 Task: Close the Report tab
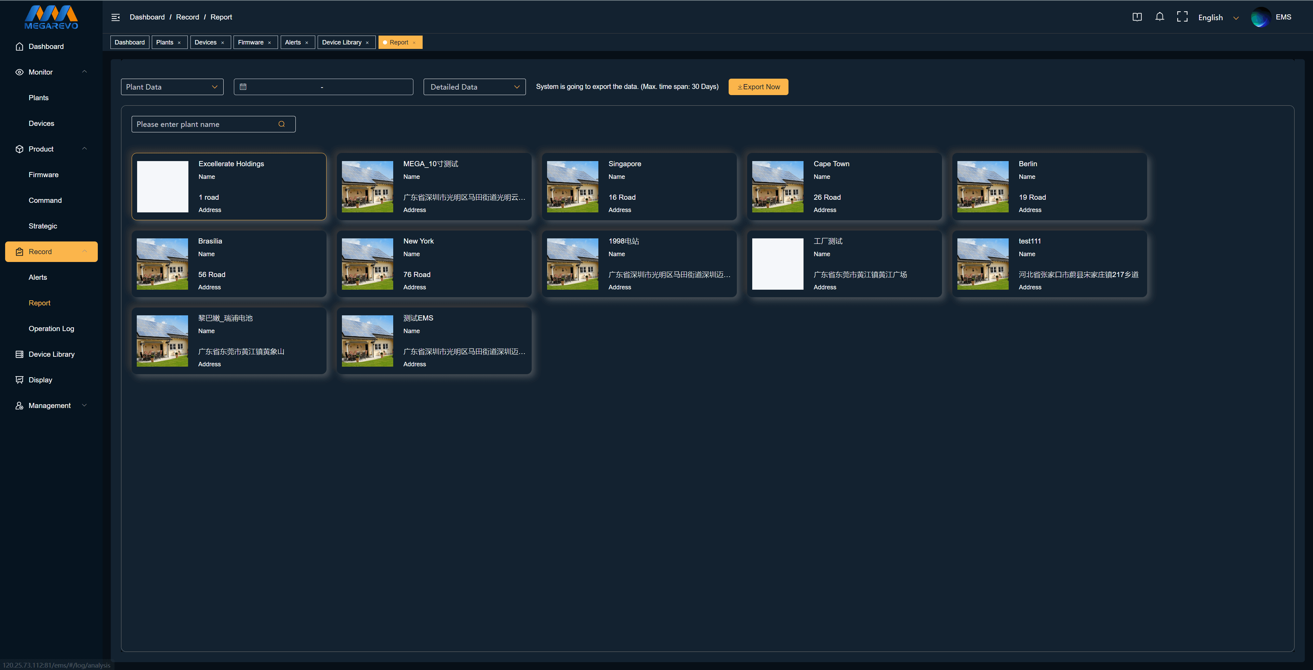pyautogui.click(x=414, y=43)
